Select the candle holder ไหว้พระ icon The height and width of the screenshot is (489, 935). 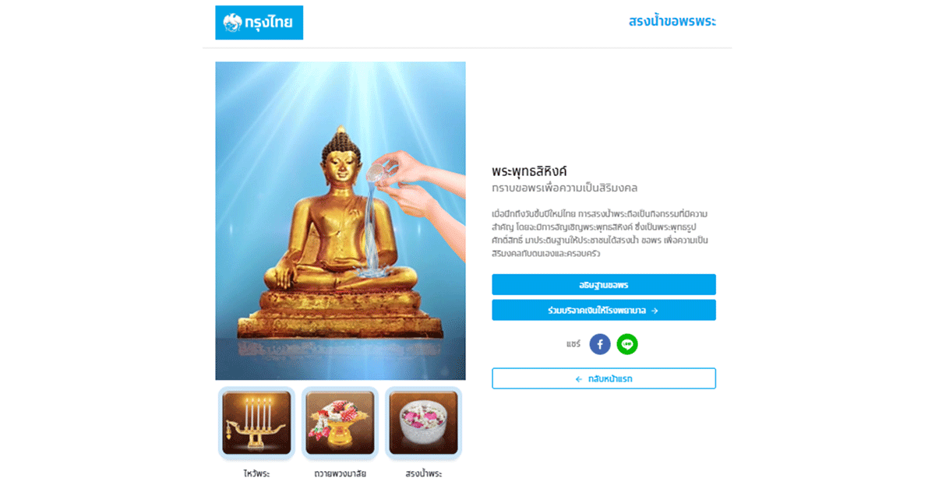(x=256, y=423)
